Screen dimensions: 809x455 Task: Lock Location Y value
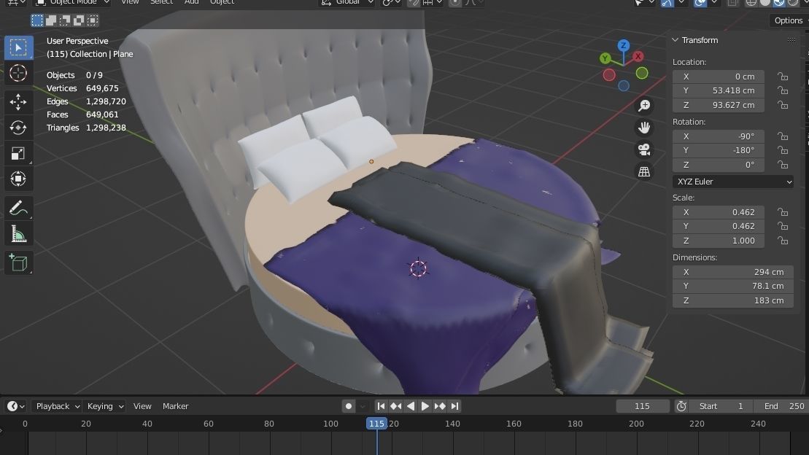tap(783, 90)
